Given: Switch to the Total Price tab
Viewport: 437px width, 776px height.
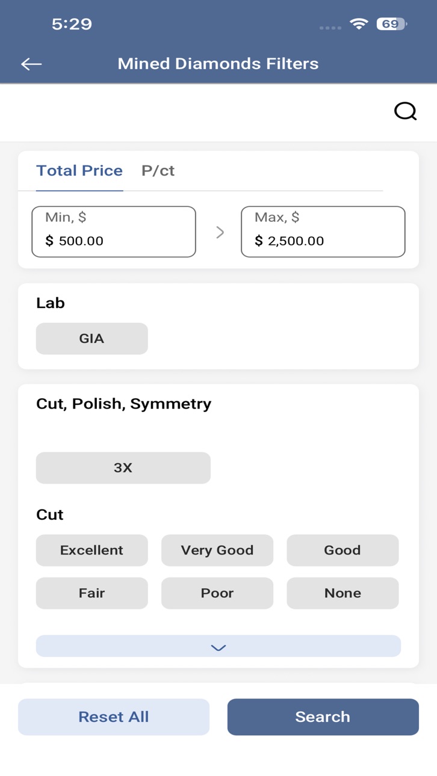Looking at the screenshot, I should 79,171.
